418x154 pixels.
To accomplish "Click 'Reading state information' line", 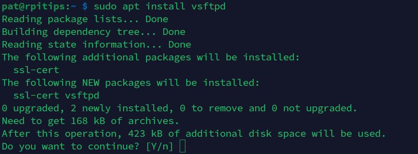I will [x=96, y=45].
